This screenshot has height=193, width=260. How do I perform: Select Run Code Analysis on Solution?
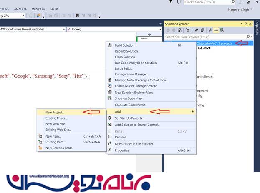[151, 63]
